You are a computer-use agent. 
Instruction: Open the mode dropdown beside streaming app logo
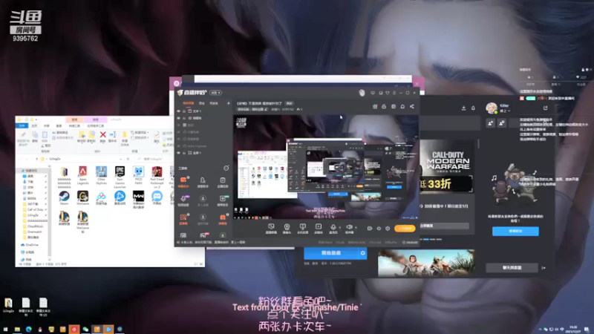215,93
